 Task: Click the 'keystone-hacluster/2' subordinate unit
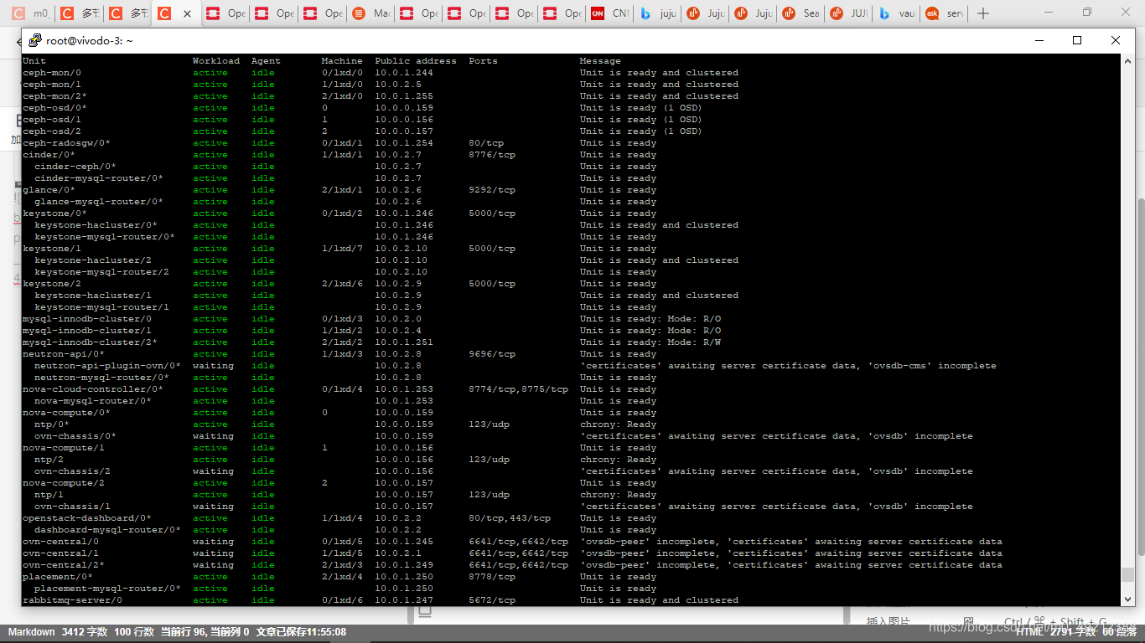pos(93,260)
